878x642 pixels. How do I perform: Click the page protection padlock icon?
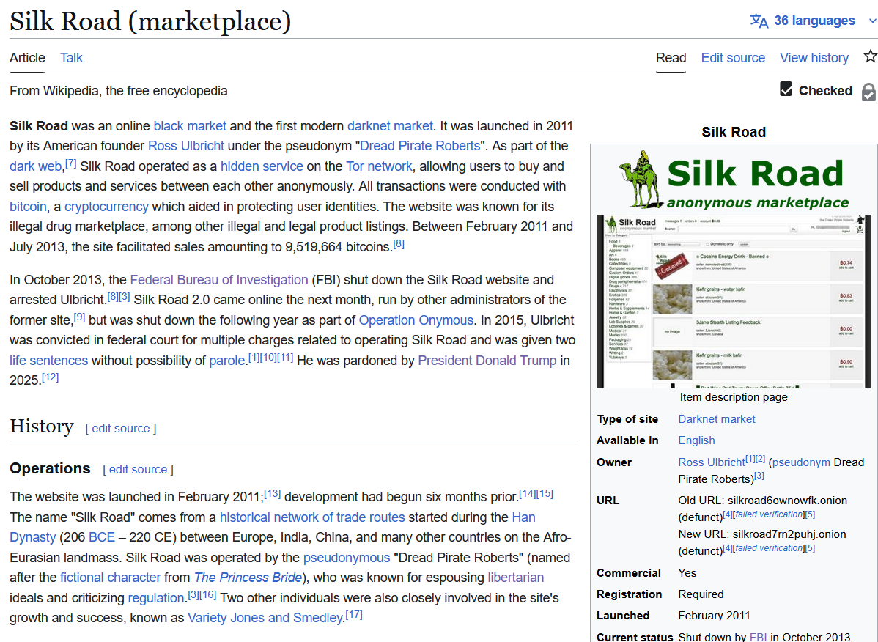[868, 92]
